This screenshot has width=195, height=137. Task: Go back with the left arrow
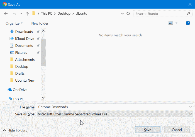tap(6, 14)
